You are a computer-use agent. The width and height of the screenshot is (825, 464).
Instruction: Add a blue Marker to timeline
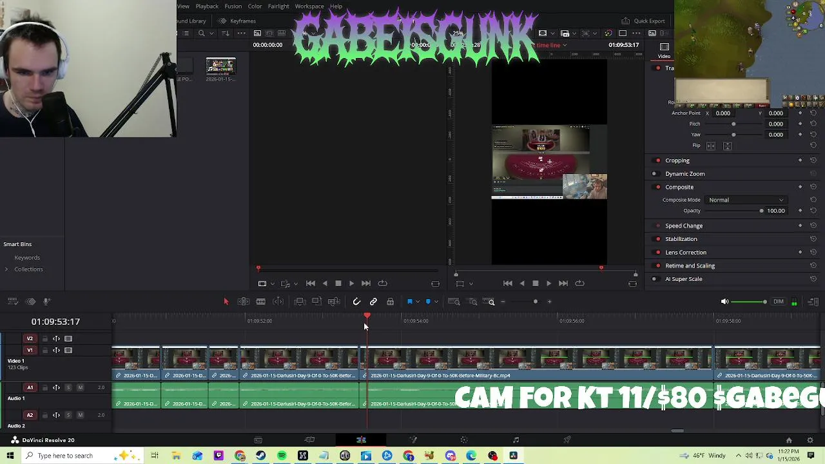(428, 302)
